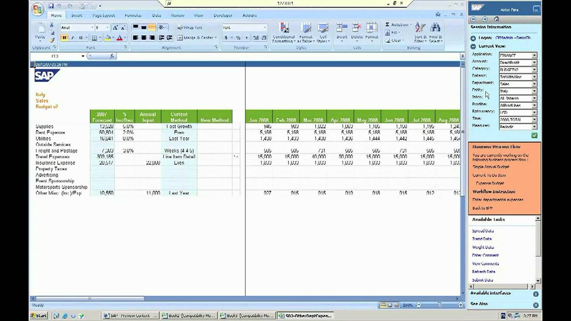Open Find & Select binoculars
This screenshot has width=571, height=321.
[435, 33]
